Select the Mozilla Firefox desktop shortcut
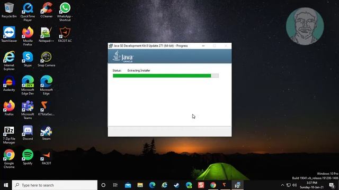The image size is (339, 190). click(28, 36)
